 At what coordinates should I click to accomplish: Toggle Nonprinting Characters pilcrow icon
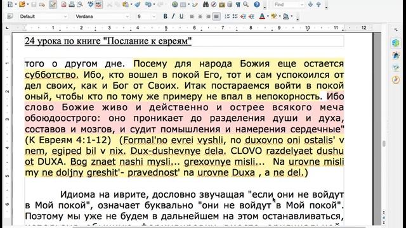(x=238, y=4)
